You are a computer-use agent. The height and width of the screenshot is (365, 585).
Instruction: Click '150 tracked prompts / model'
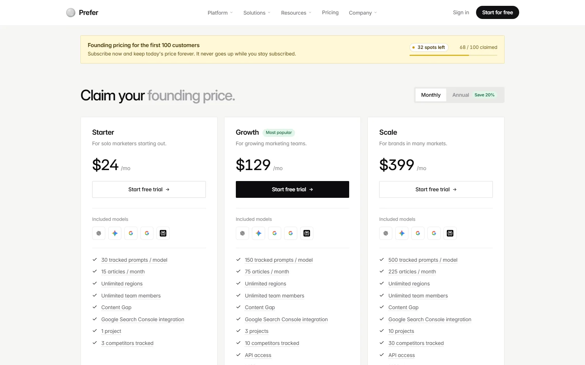click(x=279, y=260)
